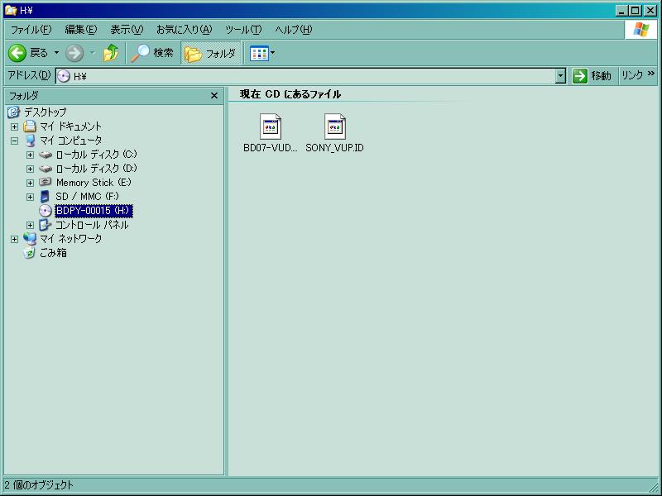The width and height of the screenshot is (662, 496).
Task: Click the Back navigation arrow icon
Action: 17,53
